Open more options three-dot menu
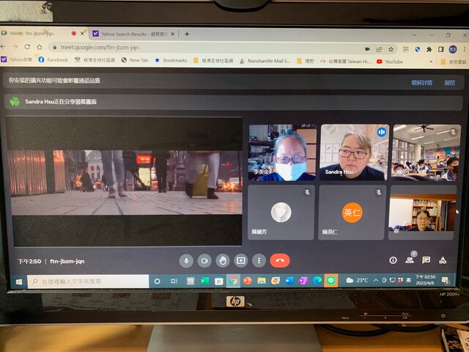Image resolution: width=469 pixels, height=352 pixels. 258,260
